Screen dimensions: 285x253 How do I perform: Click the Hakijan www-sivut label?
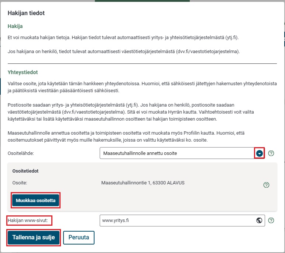coord(30,221)
